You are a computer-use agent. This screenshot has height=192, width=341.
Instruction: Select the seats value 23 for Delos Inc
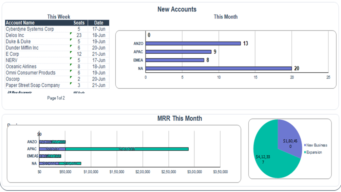(x=79, y=35)
